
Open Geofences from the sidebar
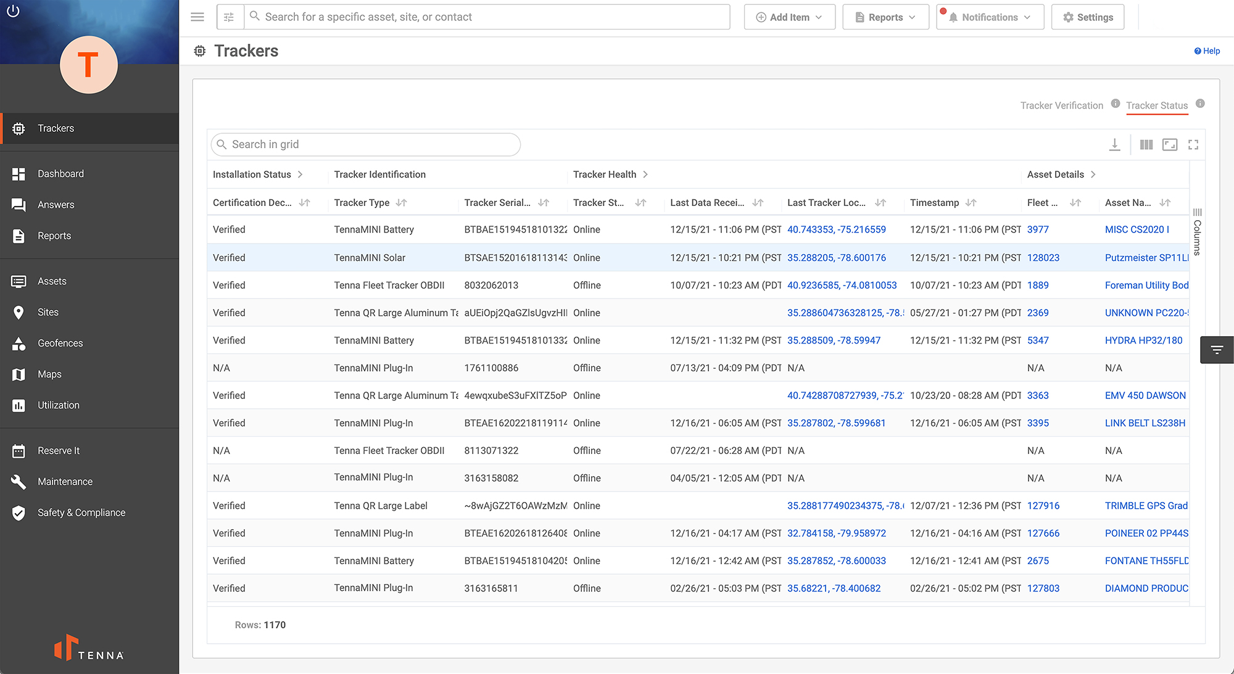tap(60, 343)
